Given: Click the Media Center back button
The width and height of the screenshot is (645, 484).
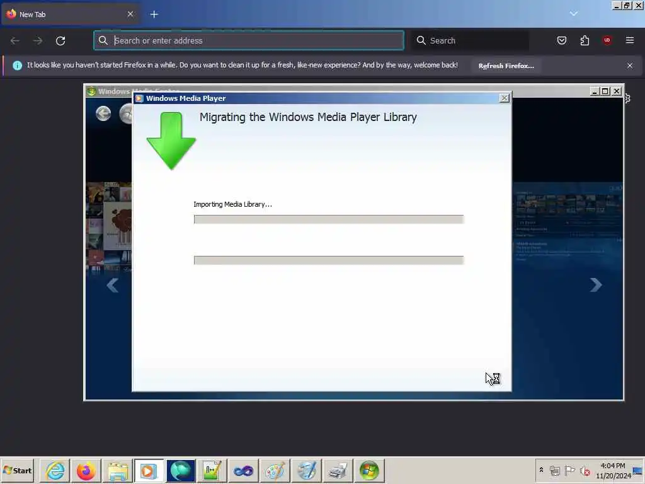Looking at the screenshot, I should tap(103, 113).
